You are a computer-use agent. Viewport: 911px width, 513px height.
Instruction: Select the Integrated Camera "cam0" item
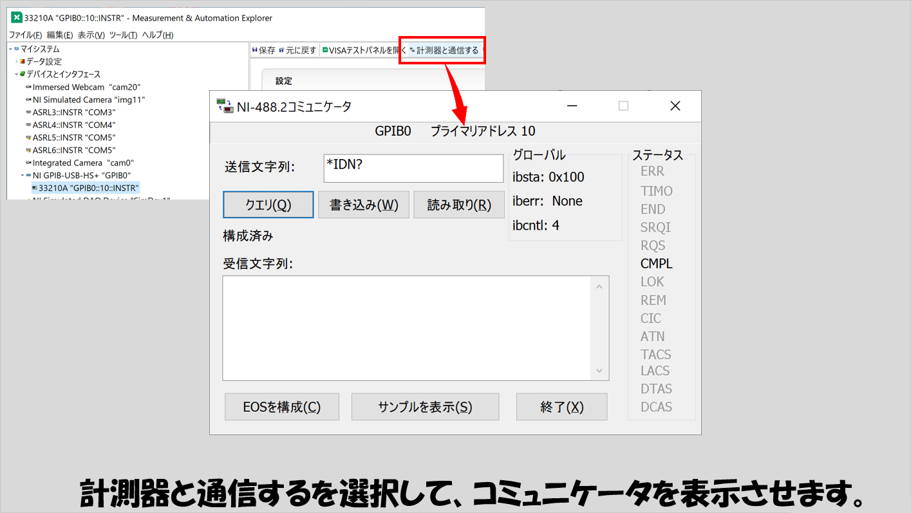pyautogui.click(x=83, y=163)
